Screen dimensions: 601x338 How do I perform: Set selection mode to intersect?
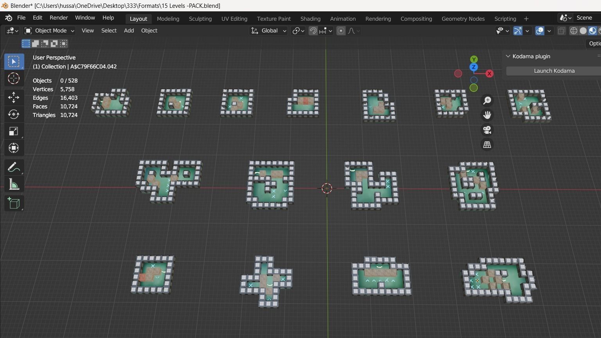pos(63,43)
